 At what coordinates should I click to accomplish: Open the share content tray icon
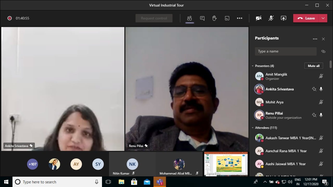click(284, 18)
